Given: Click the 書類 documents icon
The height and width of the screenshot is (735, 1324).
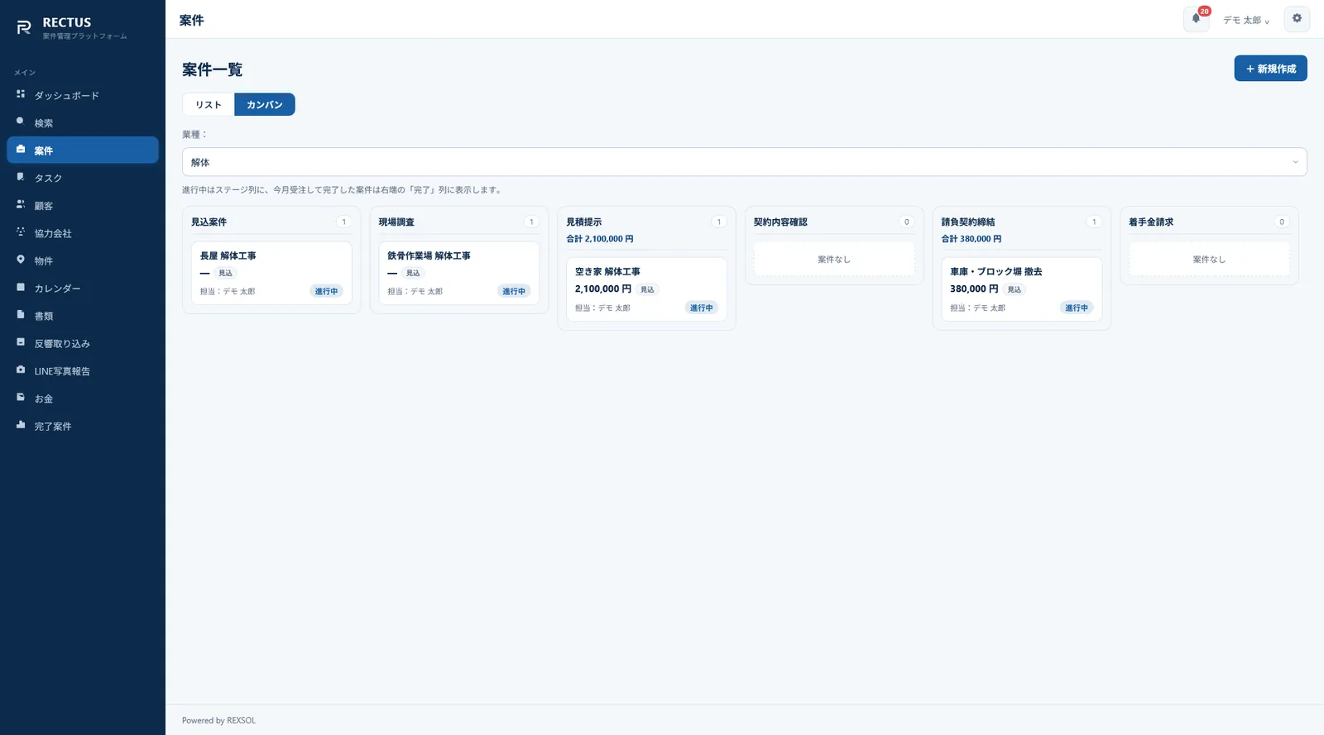Looking at the screenshot, I should [x=21, y=315].
